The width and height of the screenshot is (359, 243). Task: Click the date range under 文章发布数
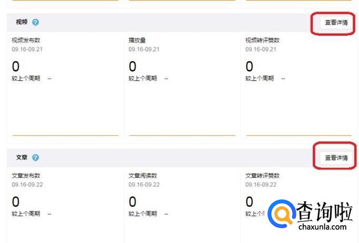(27, 185)
